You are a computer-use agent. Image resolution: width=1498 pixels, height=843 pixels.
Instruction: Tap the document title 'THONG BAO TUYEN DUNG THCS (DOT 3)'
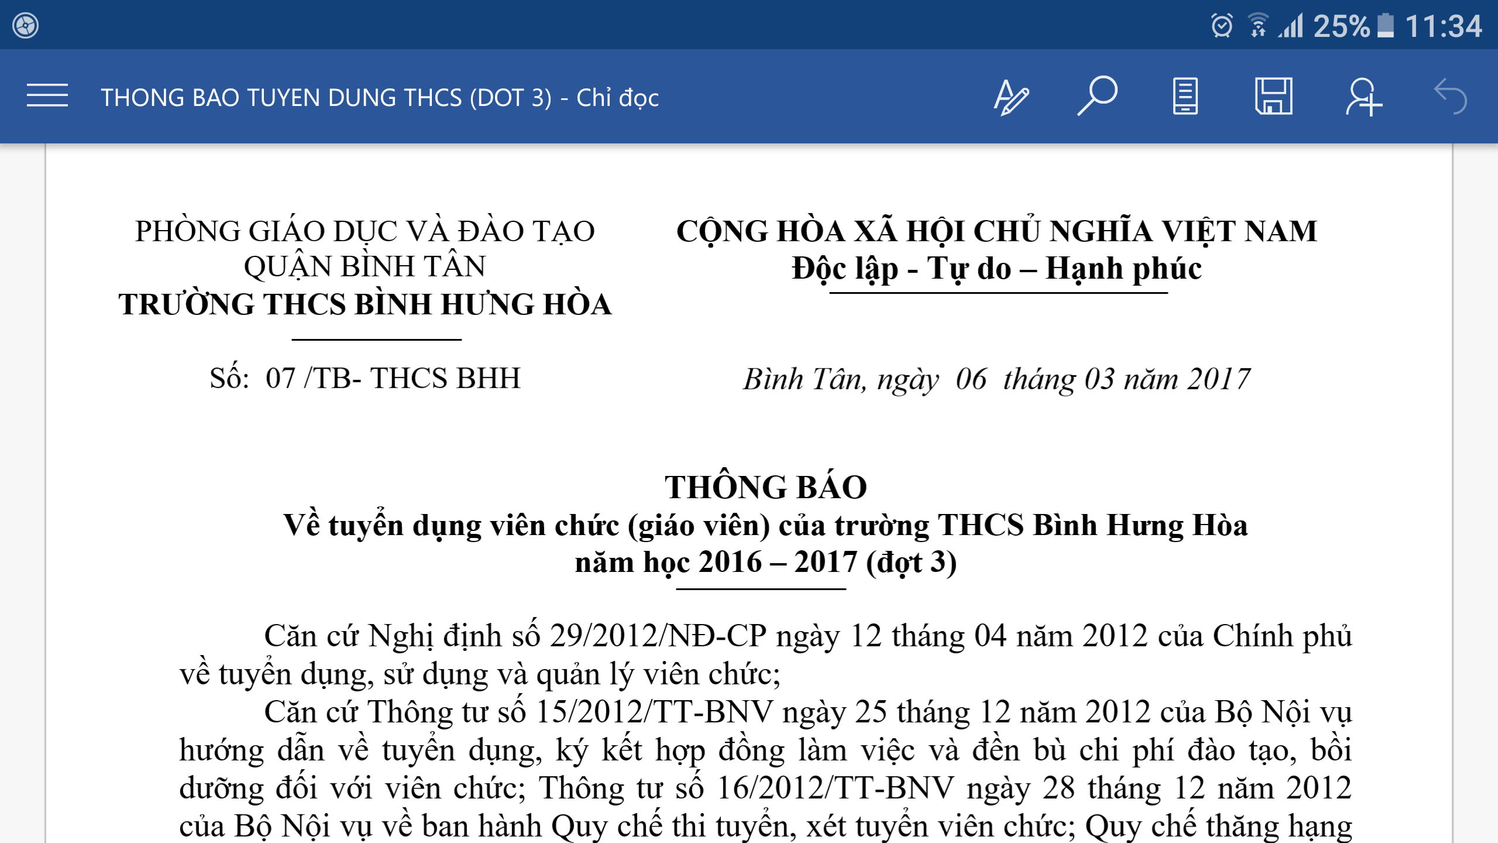[x=327, y=98]
